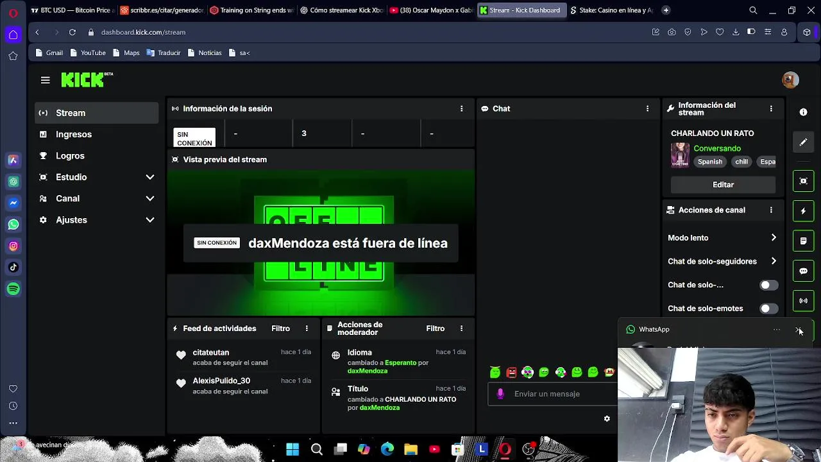Viewport: 821px width, 462px height.
Task: Click AlexisPulido_30 in activity feed
Action: 221,381
